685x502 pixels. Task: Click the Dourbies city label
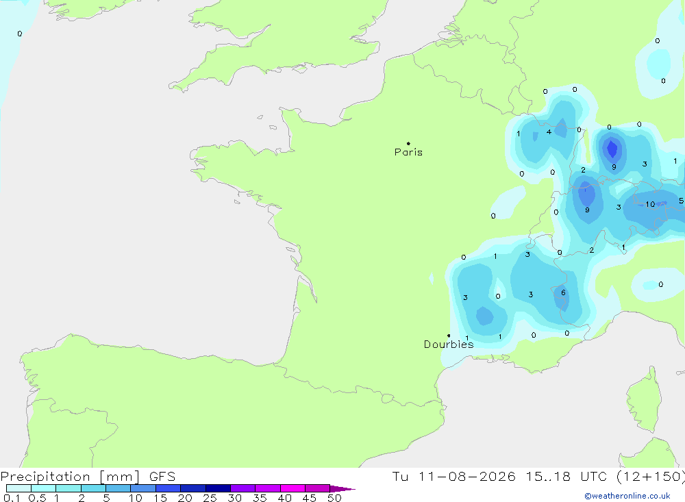(x=449, y=344)
